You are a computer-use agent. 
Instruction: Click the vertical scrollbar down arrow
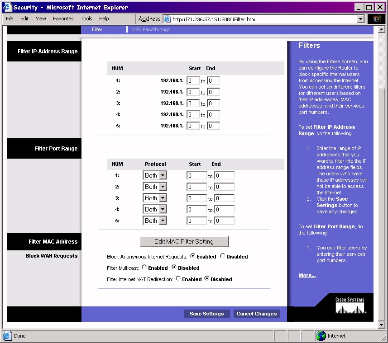pyautogui.click(x=381, y=324)
